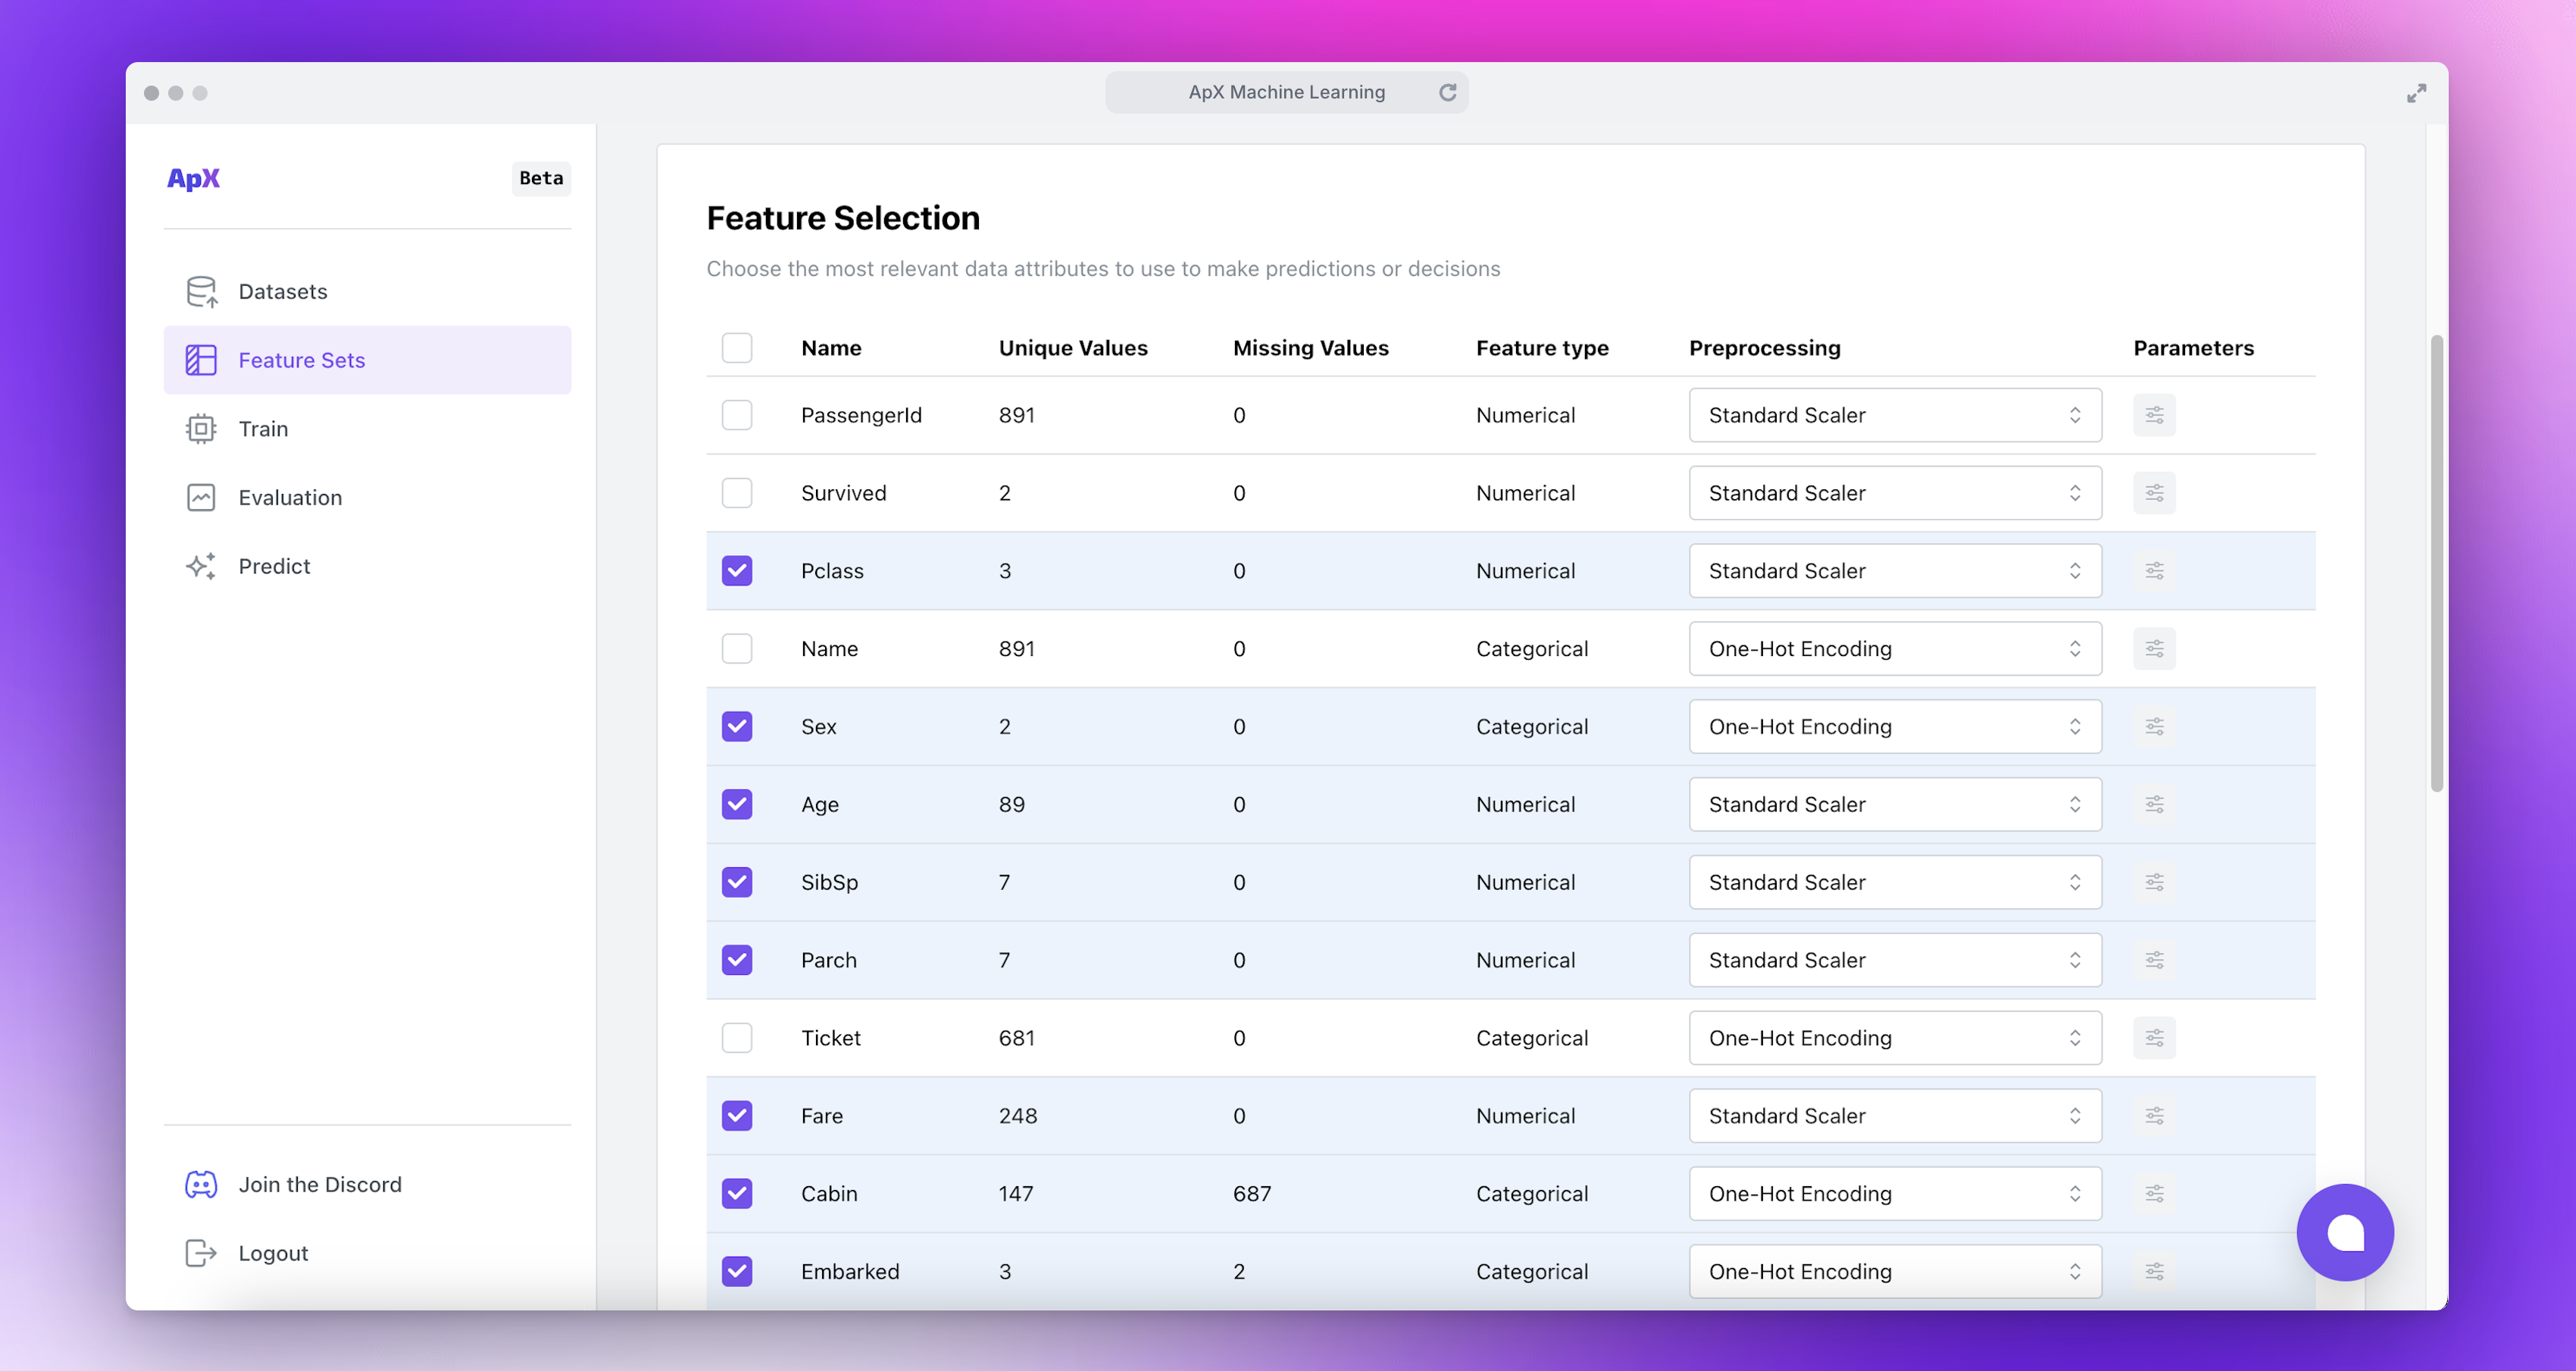Open the Age preprocessing dropdown

(x=1894, y=804)
